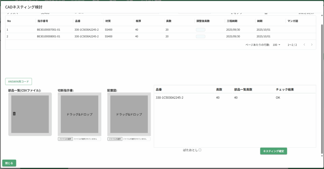Click the 切断指示書 drag-and-drop area
The width and height of the screenshot is (324, 169).
[79, 114]
